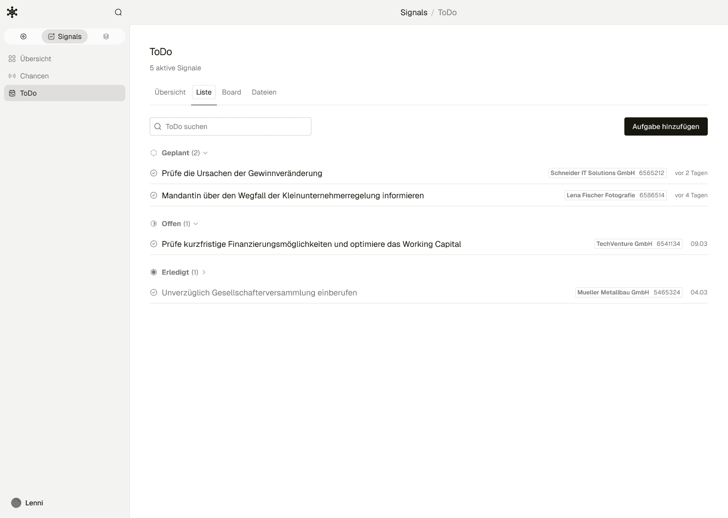This screenshot has width=728, height=518.
Task: Open task Prüfe die Ursachen der Gewinnveränderung
Action: 242,173
